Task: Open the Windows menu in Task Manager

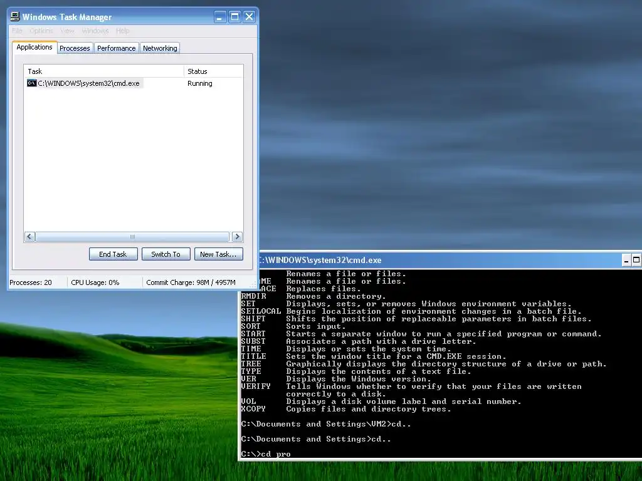Action: pos(95,31)
